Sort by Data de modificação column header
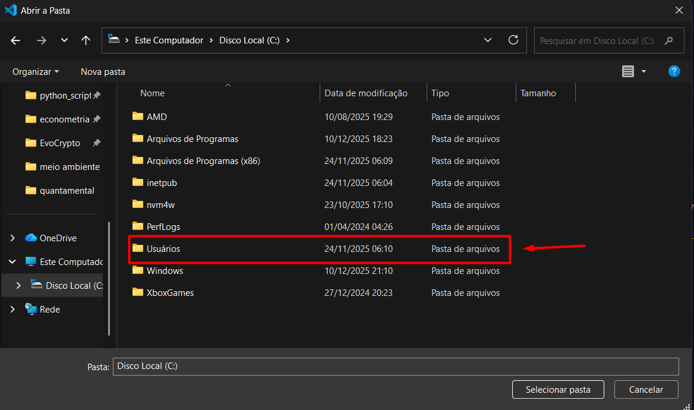 click(366, 93)
